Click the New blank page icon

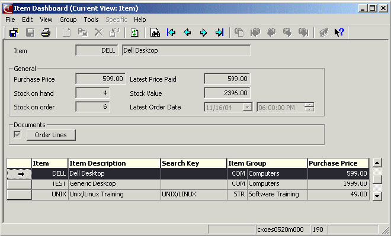pos(66,33)
